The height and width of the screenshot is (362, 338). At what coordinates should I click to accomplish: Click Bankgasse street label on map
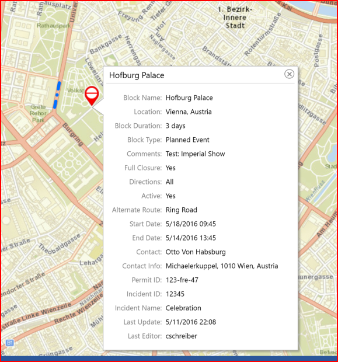point(106,44)
